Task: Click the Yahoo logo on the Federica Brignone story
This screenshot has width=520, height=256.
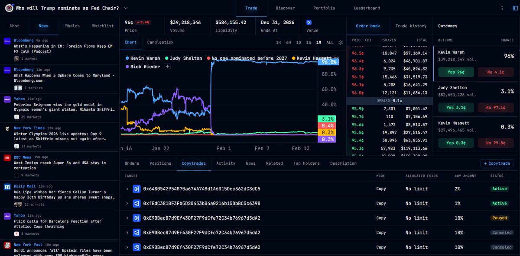Action: pos(7,99)
